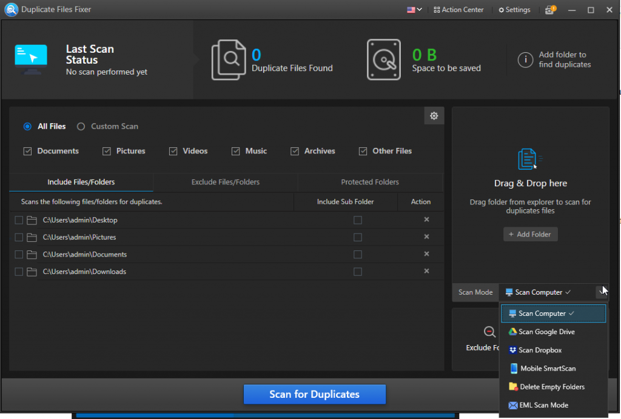Click the Duplicate Files Found icon
Viewport: 621px width, 419px height.
[x=229, y=60]
